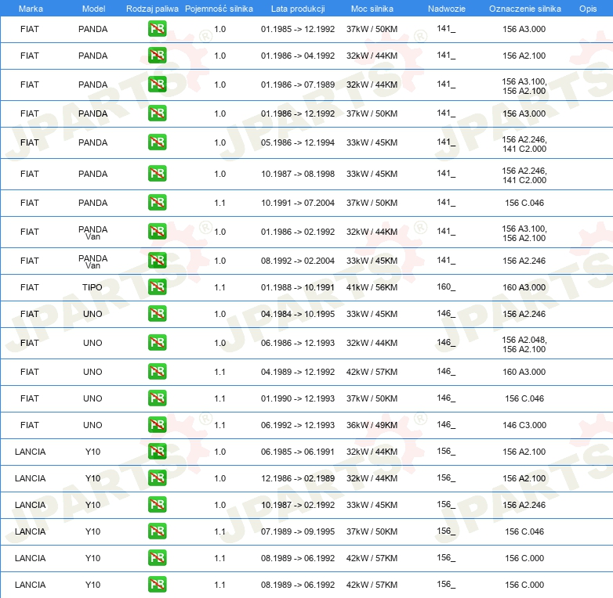Click fuel icon in Panda 01.1985 -> 12.1992 row
Image resolution: width=613 pixels, height=598 pixels.
coord(157,29)
